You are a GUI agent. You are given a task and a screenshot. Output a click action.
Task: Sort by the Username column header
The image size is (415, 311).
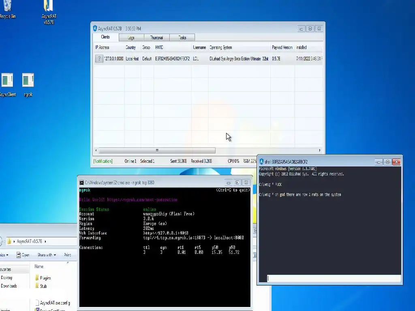[x=199, y=47]
